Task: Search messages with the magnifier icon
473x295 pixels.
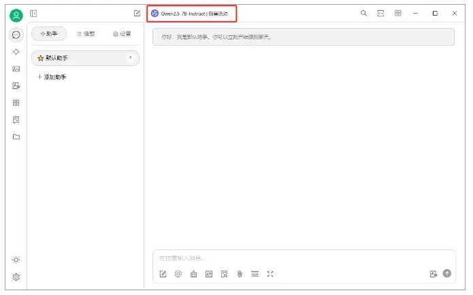Action: click(364, 14)
